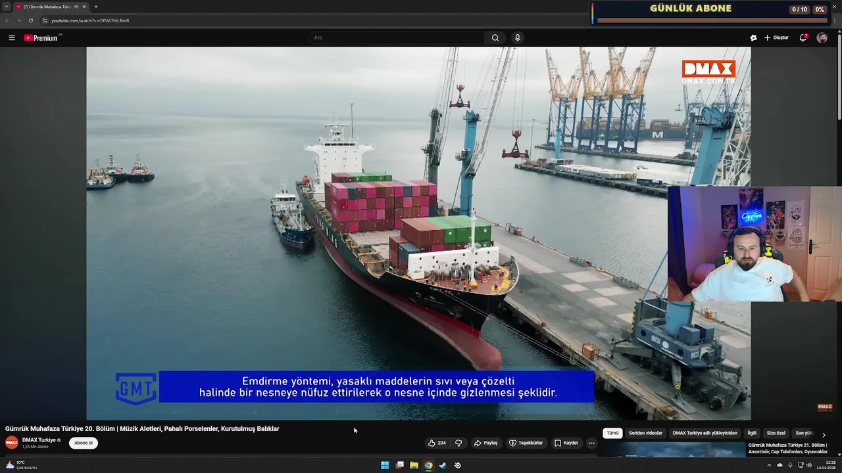Open the recommended video thumbnail for 21. Bölüm

click(x=673, y=449)
